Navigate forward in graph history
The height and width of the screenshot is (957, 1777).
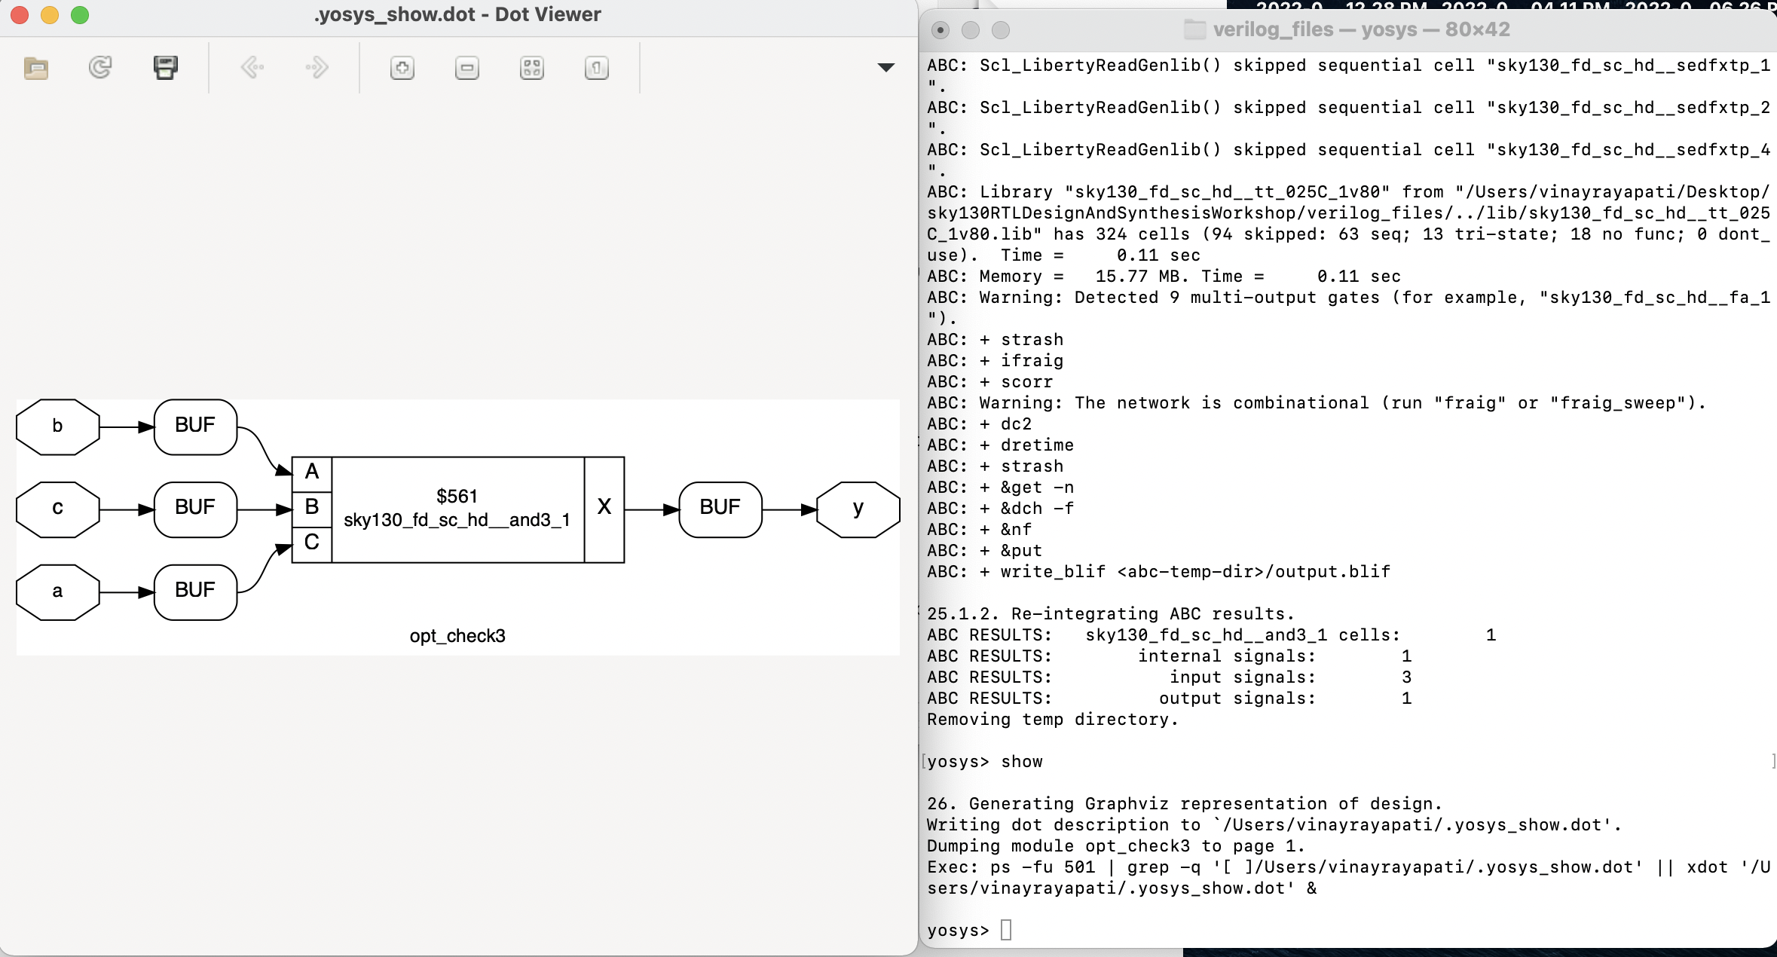(317, 67)
